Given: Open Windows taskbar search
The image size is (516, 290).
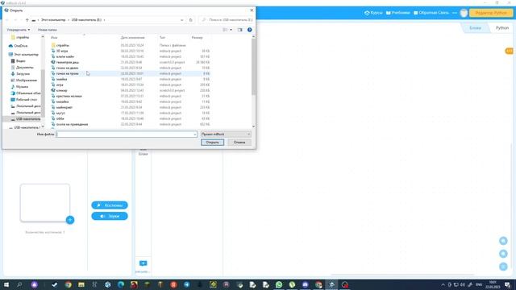Looking at the screenshot, I should point(19,284).
